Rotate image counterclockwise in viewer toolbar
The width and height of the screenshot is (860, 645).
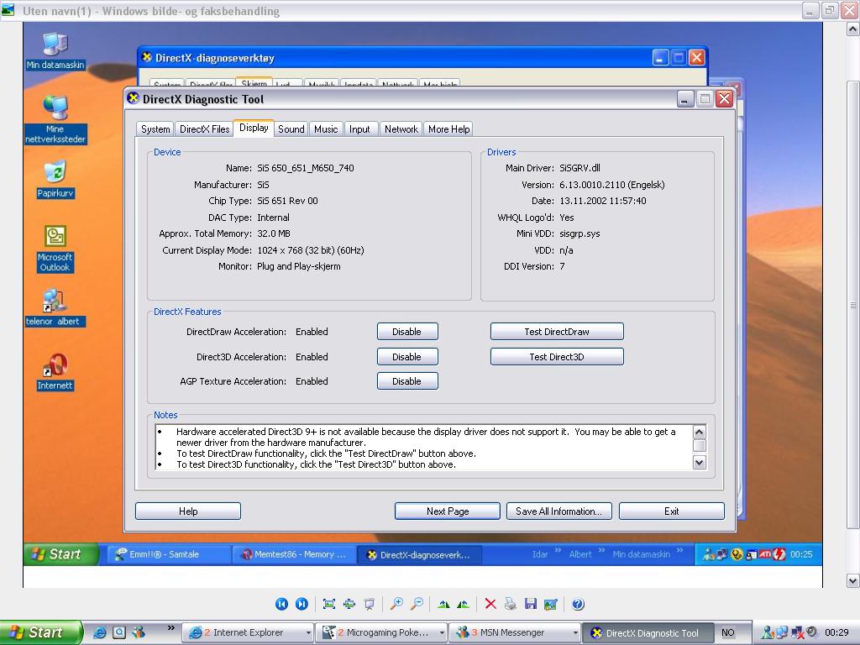(464, 604)
